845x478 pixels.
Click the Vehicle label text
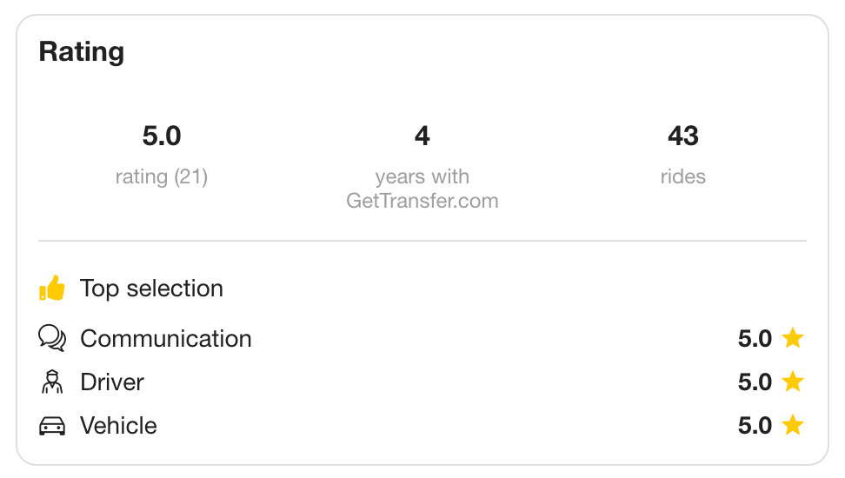[x=118, y=426]
